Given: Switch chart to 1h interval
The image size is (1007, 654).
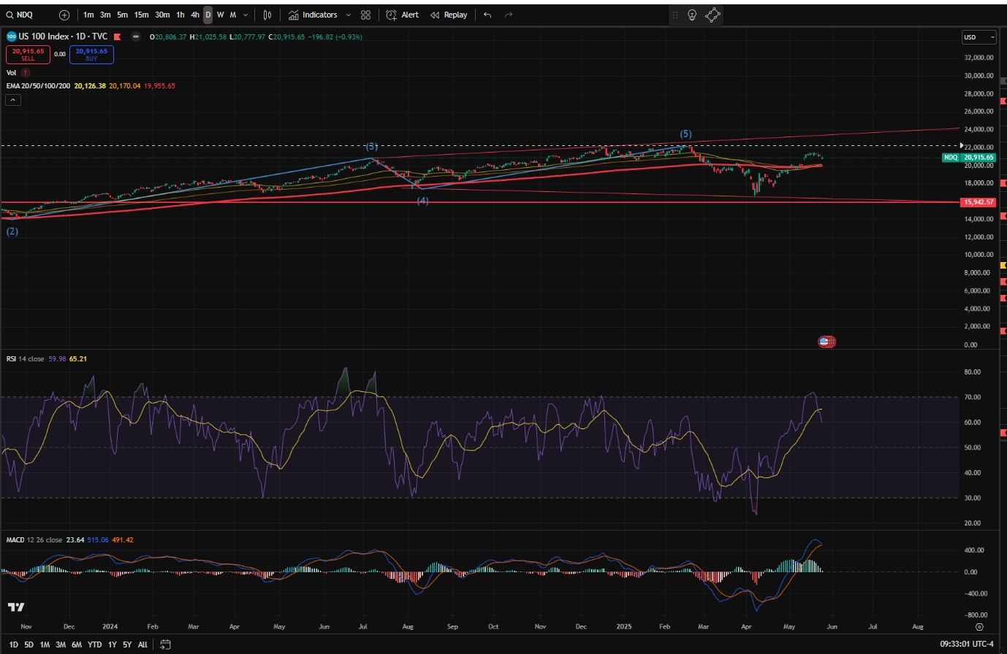Looking at the screenshot, I should (x=180, y=15).
